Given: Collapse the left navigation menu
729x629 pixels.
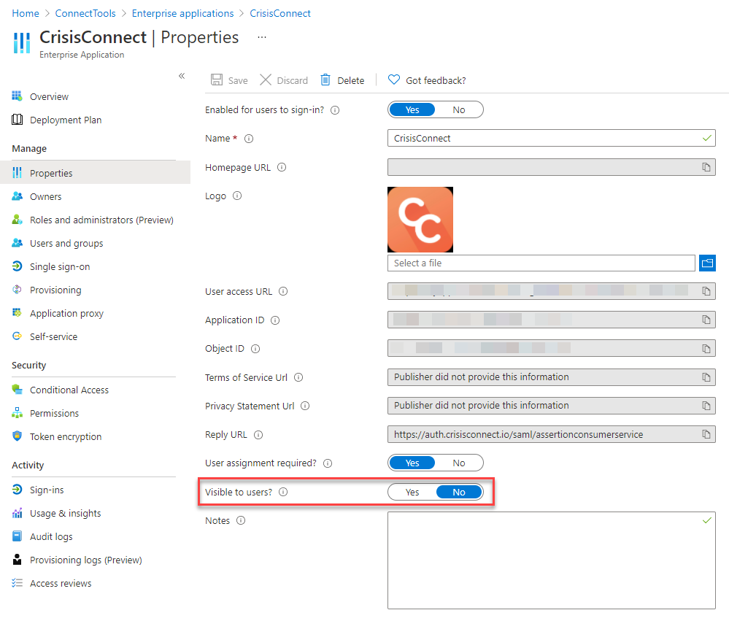Looking at the screenshot, I should 182,76.
